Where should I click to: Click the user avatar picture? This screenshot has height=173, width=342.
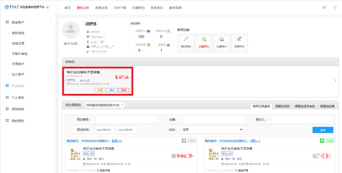point(71,29)
